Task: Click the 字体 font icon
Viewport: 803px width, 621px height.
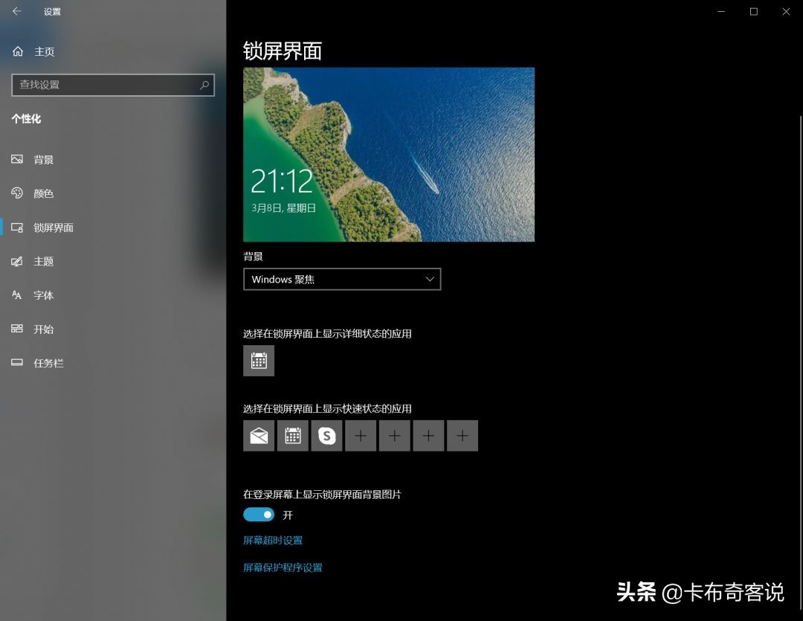Action: tap(17, 295)
